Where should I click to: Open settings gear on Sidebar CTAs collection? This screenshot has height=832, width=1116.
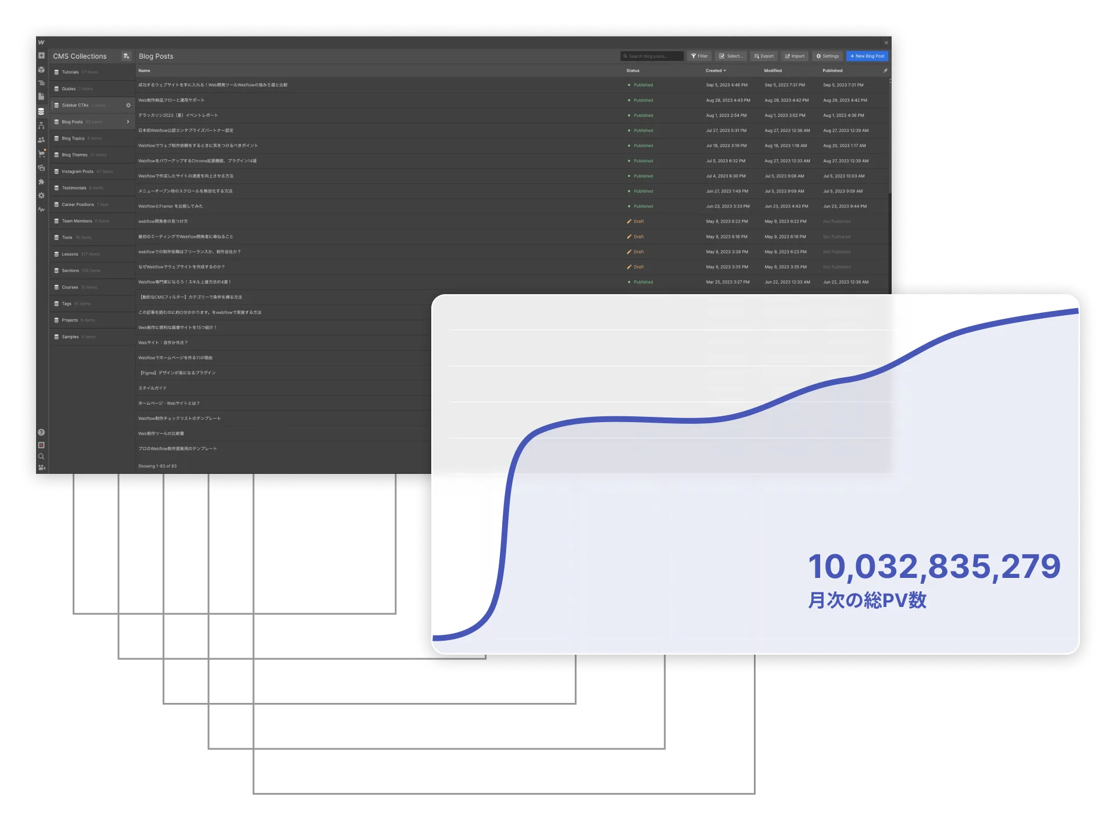128,105
